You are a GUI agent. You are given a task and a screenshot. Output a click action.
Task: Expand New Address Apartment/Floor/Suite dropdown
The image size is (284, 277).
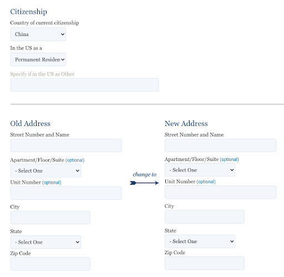pos(200,170)
